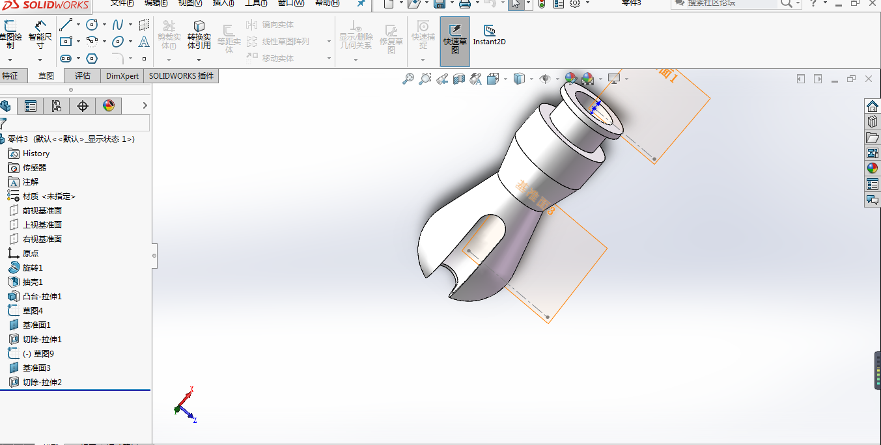
Task: Open Appearances tab in right task pane
Action: 873,168
